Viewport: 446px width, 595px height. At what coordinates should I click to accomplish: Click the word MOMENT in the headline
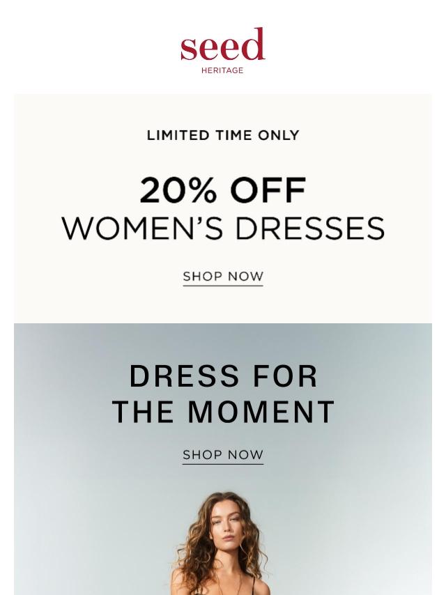coord(261,412)
